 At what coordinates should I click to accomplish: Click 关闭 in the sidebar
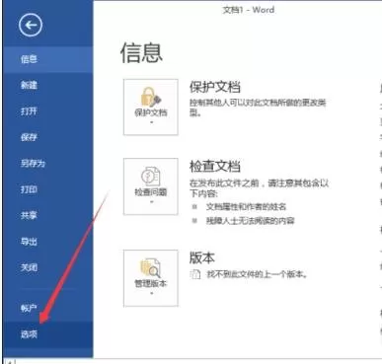(x=48, y=267)
